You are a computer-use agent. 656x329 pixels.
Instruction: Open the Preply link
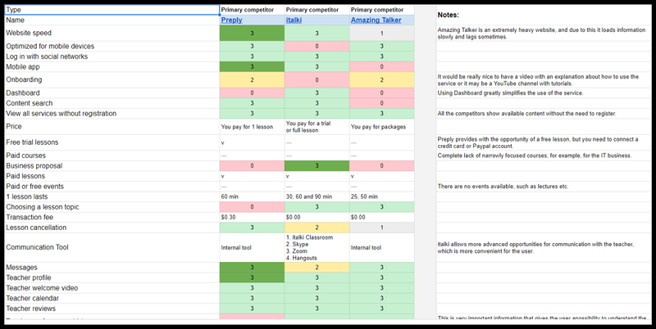coord(231,20)
